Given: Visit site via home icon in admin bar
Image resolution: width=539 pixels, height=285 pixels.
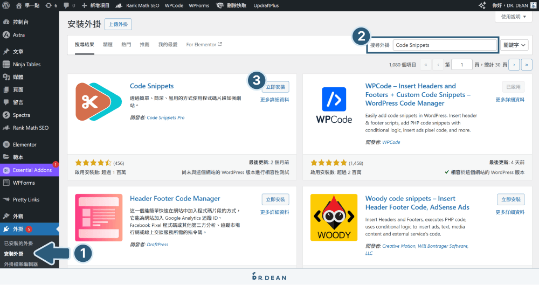Looking at the screenshot, I should 19,5.
